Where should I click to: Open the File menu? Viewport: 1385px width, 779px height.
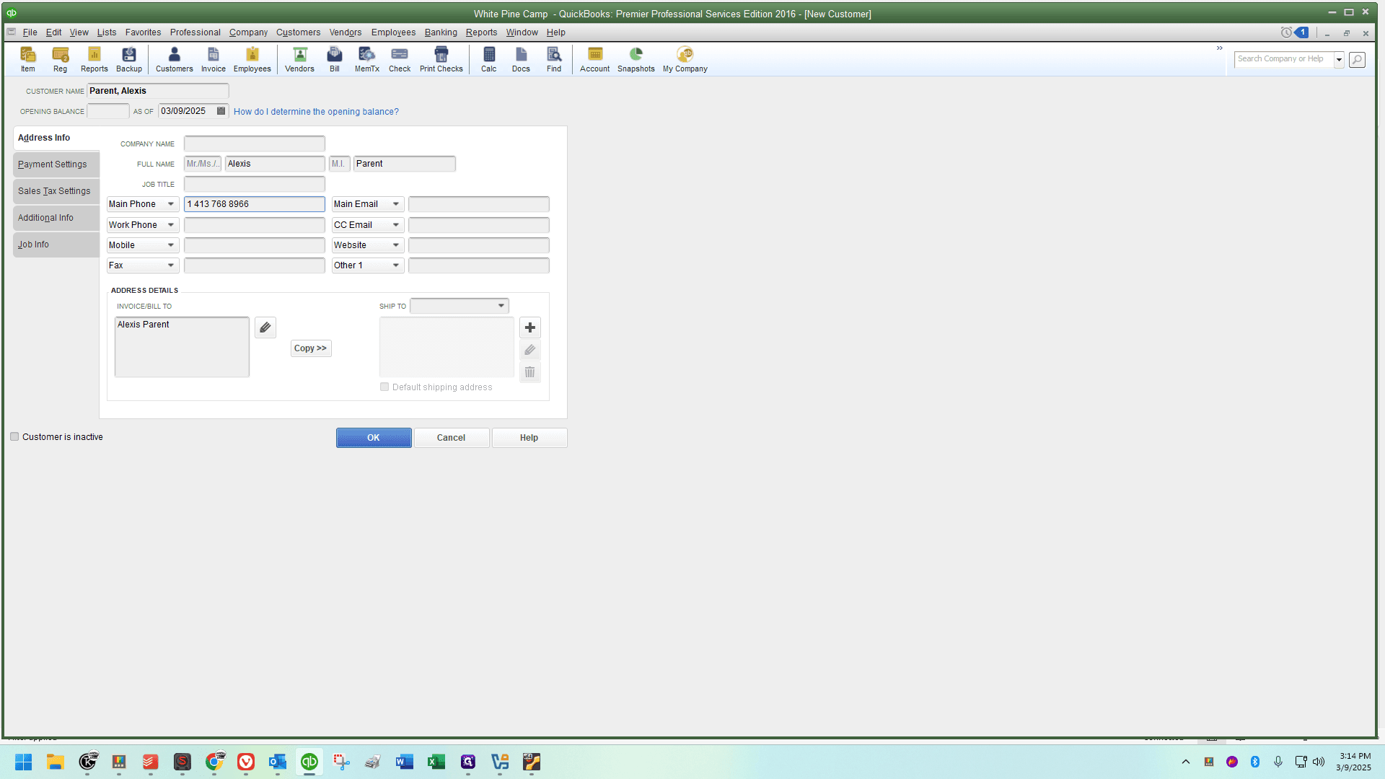pyautogui.click(x=30, y=32)
